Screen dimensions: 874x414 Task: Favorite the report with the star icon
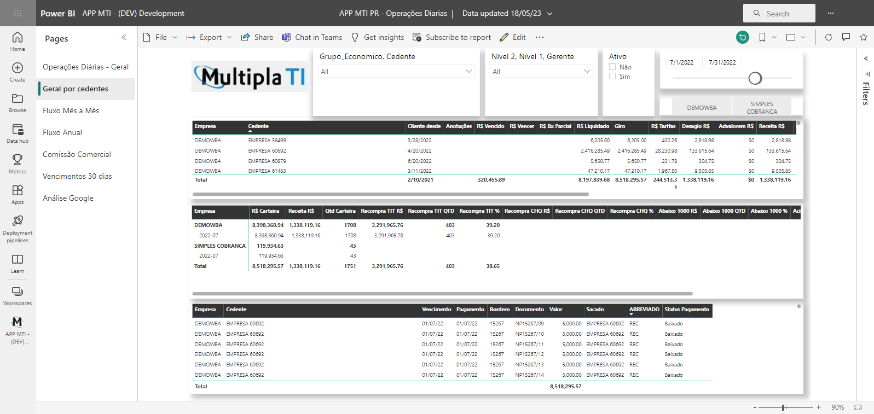[864, 37]
